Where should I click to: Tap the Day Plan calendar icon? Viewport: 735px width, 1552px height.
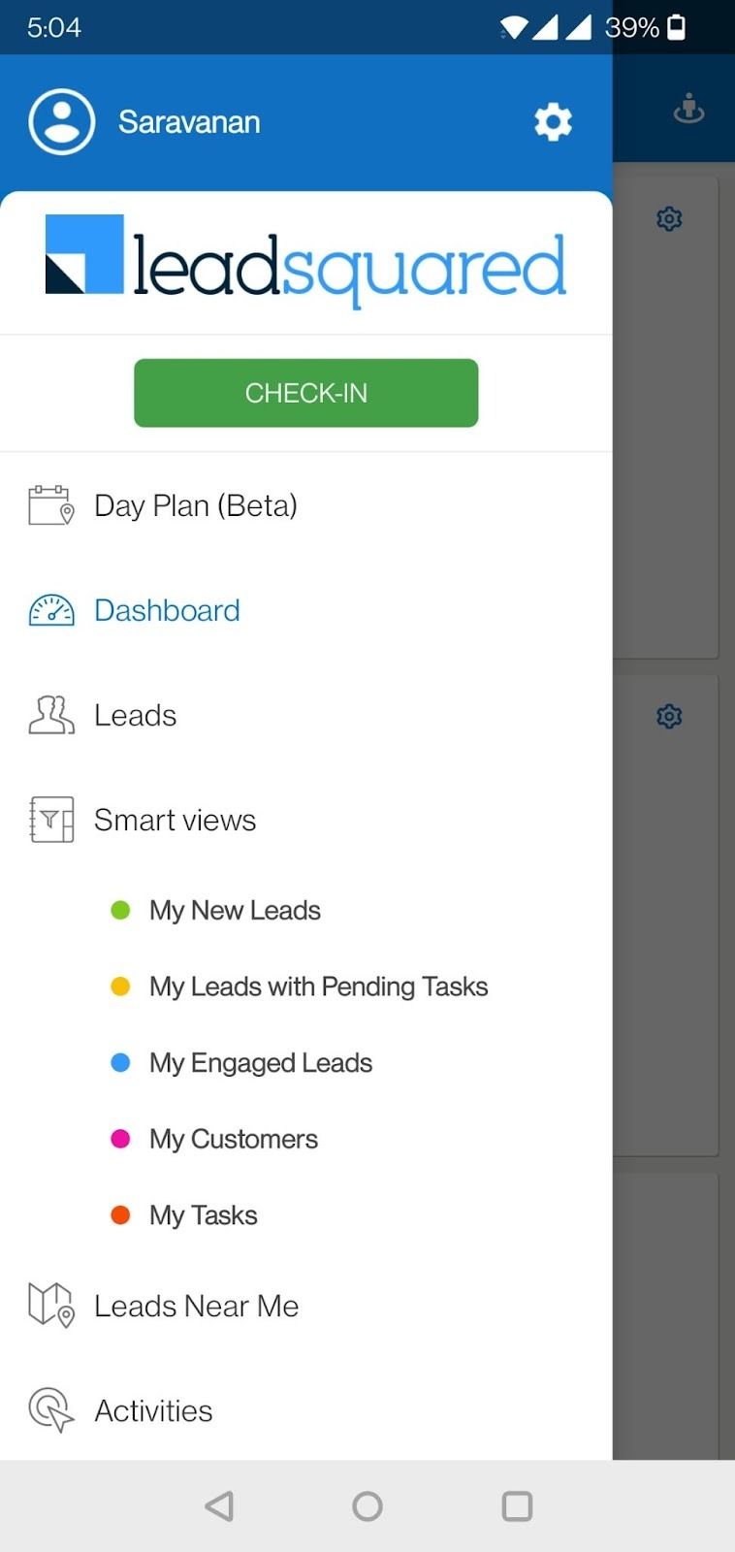(x=51, y=505)
